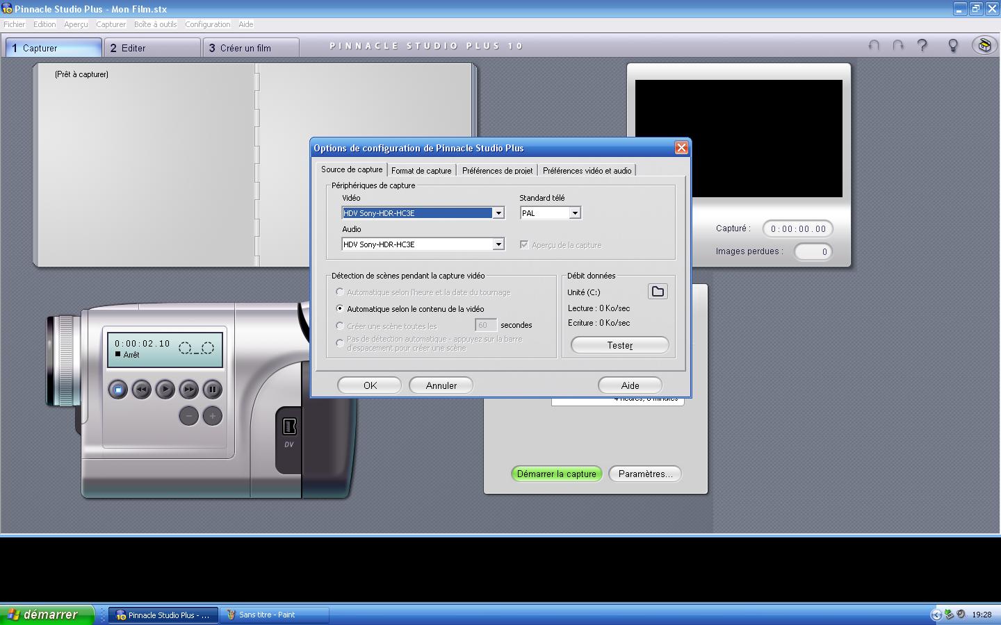Viewport: 1001px width, 625px height.
Task: Pause the camcorder tape
Action: [213, 390]
